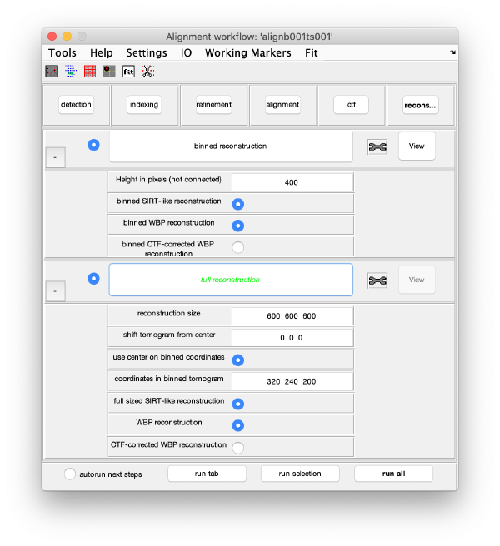500x546 pixels.
Task: Toggle the binned reconstruction step radio button
Action: [x=93, y=145]
